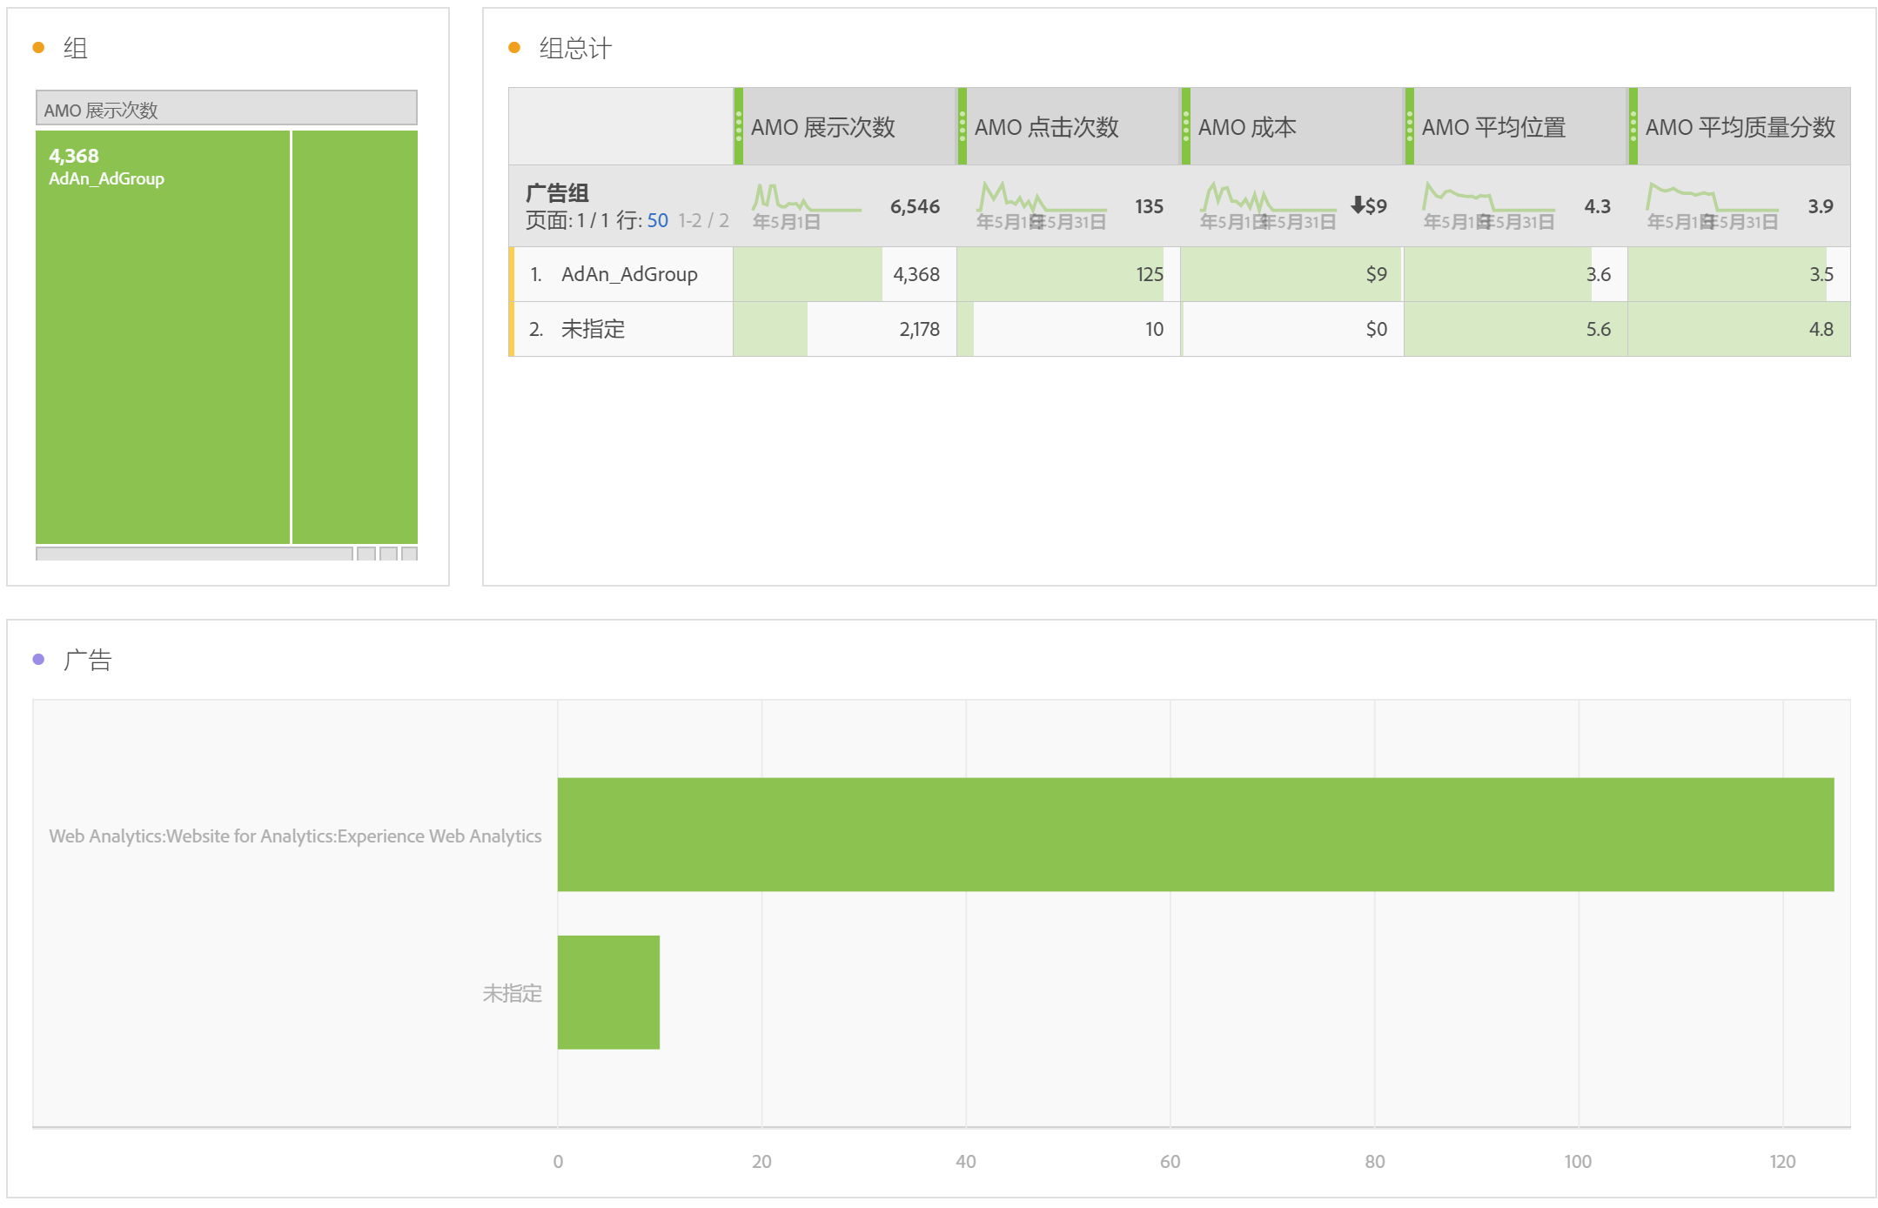Open the rows-per-page value 50
Viewport: 1878px width, 1208px height.
point(657,221)
